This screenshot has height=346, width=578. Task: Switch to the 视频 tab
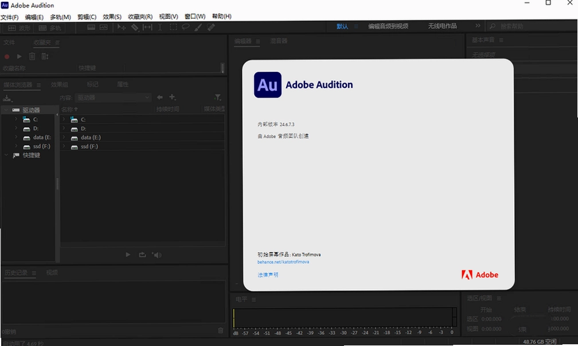[x=52, y=273]
